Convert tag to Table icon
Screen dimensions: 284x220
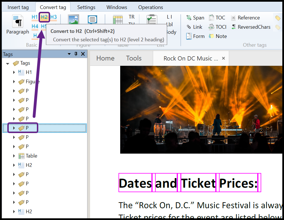click(x=118, y=20)
